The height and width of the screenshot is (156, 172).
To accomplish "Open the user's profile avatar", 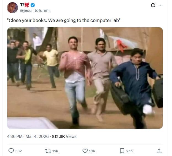I will (12, 8).
